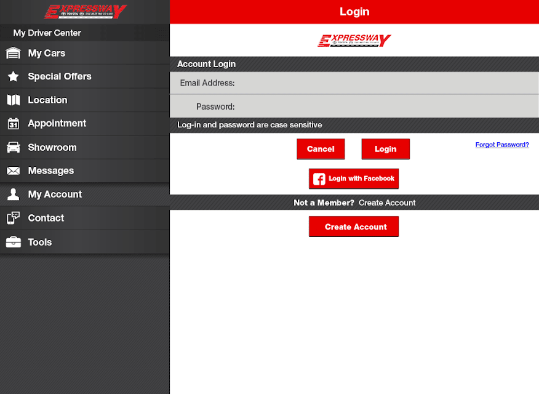Open the Tools briefcase icon
This screenshot has width=539, height=394.
(x=14, y=242)
